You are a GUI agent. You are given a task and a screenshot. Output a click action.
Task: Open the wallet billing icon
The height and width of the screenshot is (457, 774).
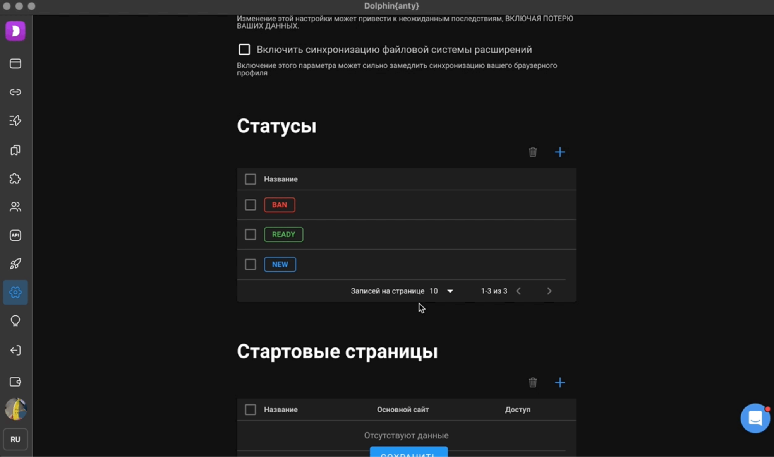(x=15, y=382)
